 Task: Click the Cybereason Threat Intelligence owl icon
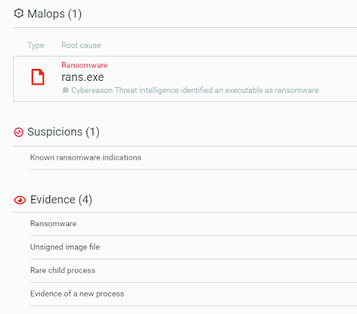66,90
